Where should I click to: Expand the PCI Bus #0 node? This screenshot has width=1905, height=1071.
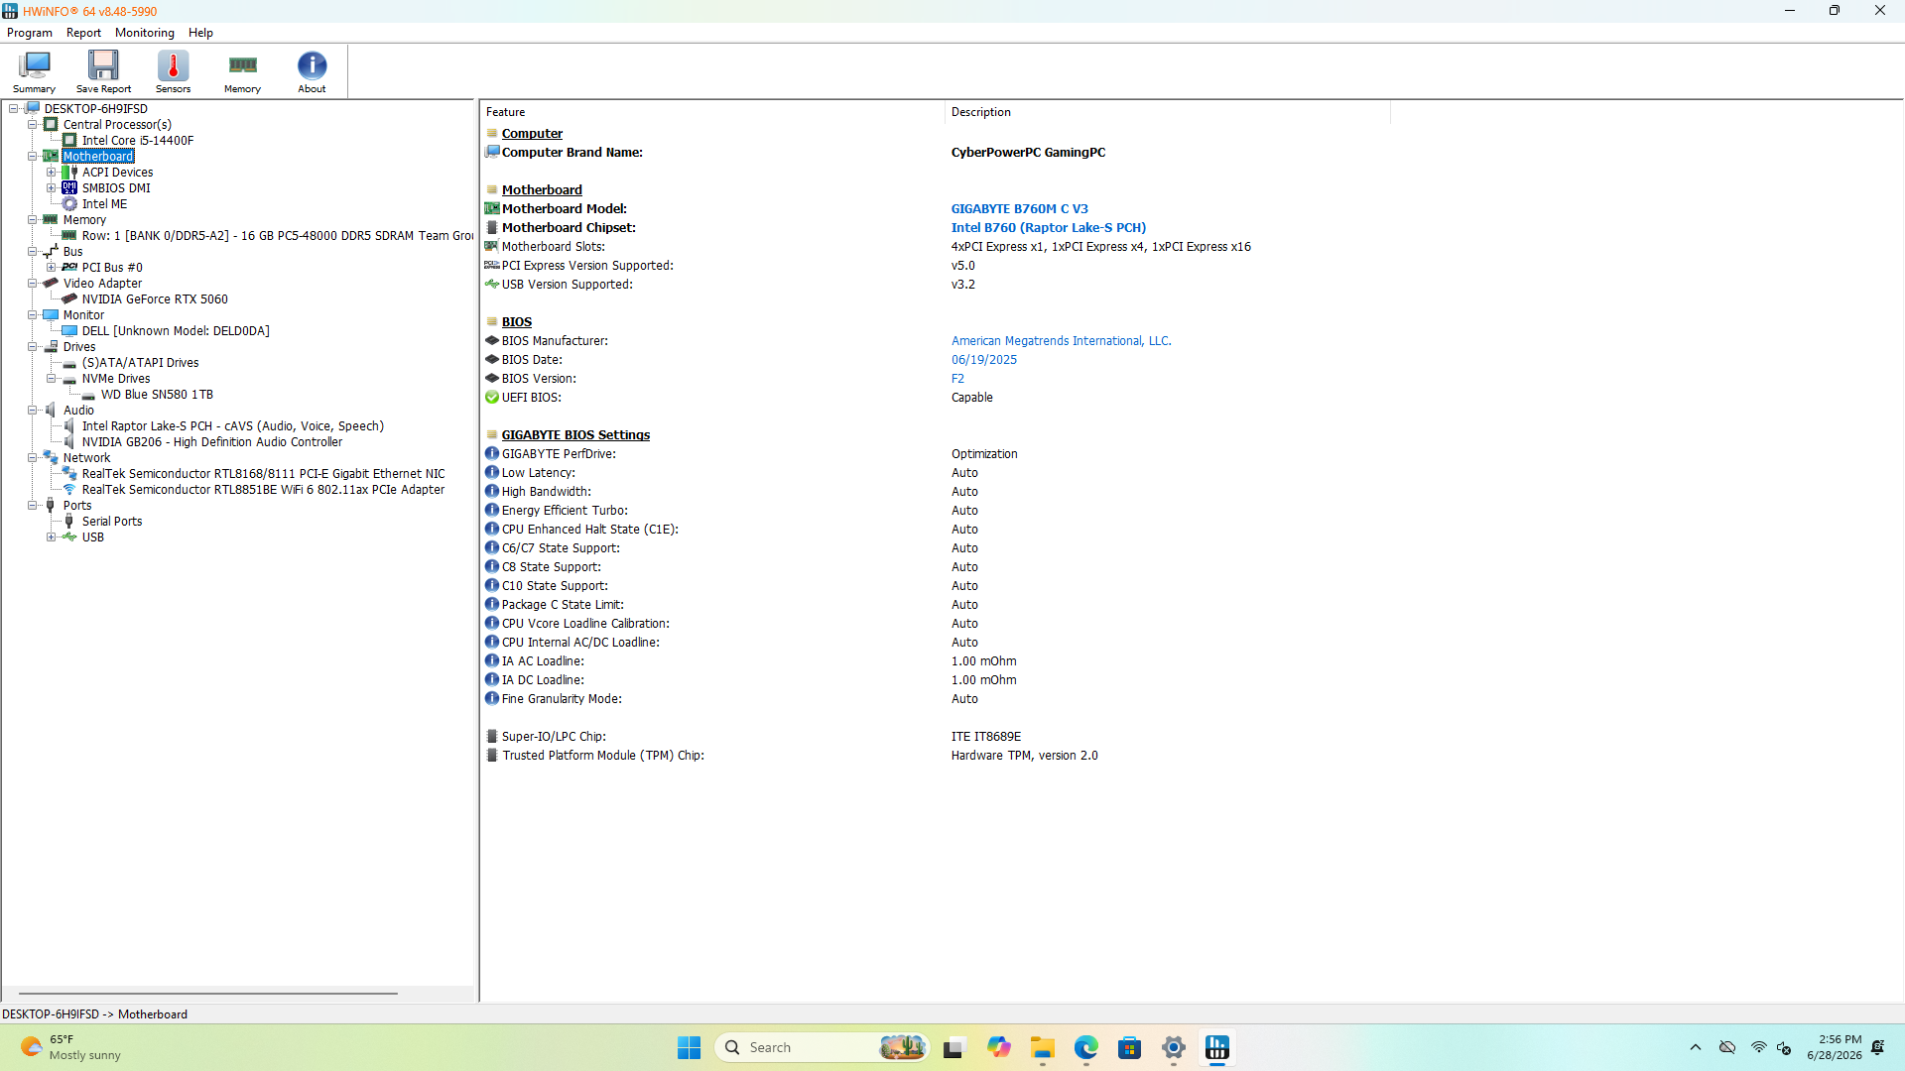coord(52,268)
